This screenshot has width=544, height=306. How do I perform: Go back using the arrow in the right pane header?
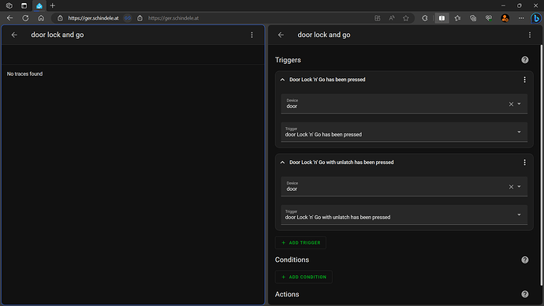click(x=281, y=35)
